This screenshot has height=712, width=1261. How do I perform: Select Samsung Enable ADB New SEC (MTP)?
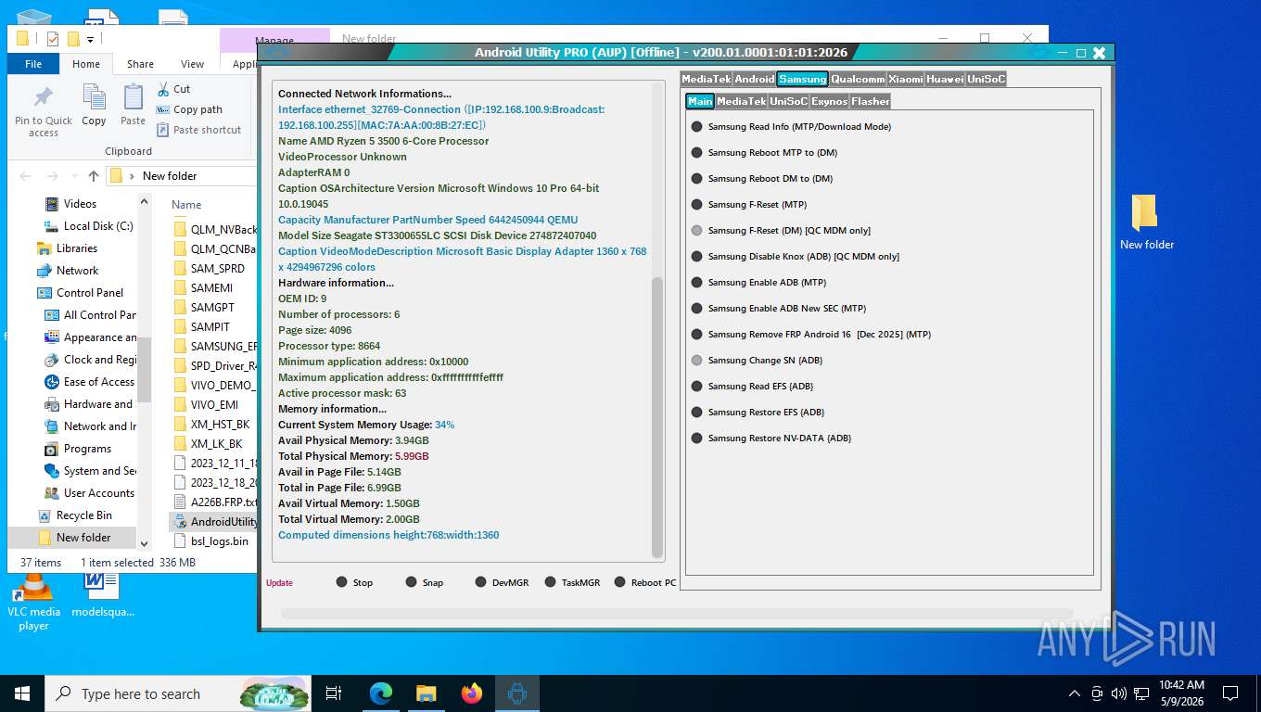coord(696,308)
